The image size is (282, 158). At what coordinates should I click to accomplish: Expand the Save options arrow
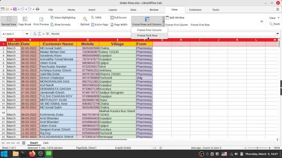[x=19, y=9]
